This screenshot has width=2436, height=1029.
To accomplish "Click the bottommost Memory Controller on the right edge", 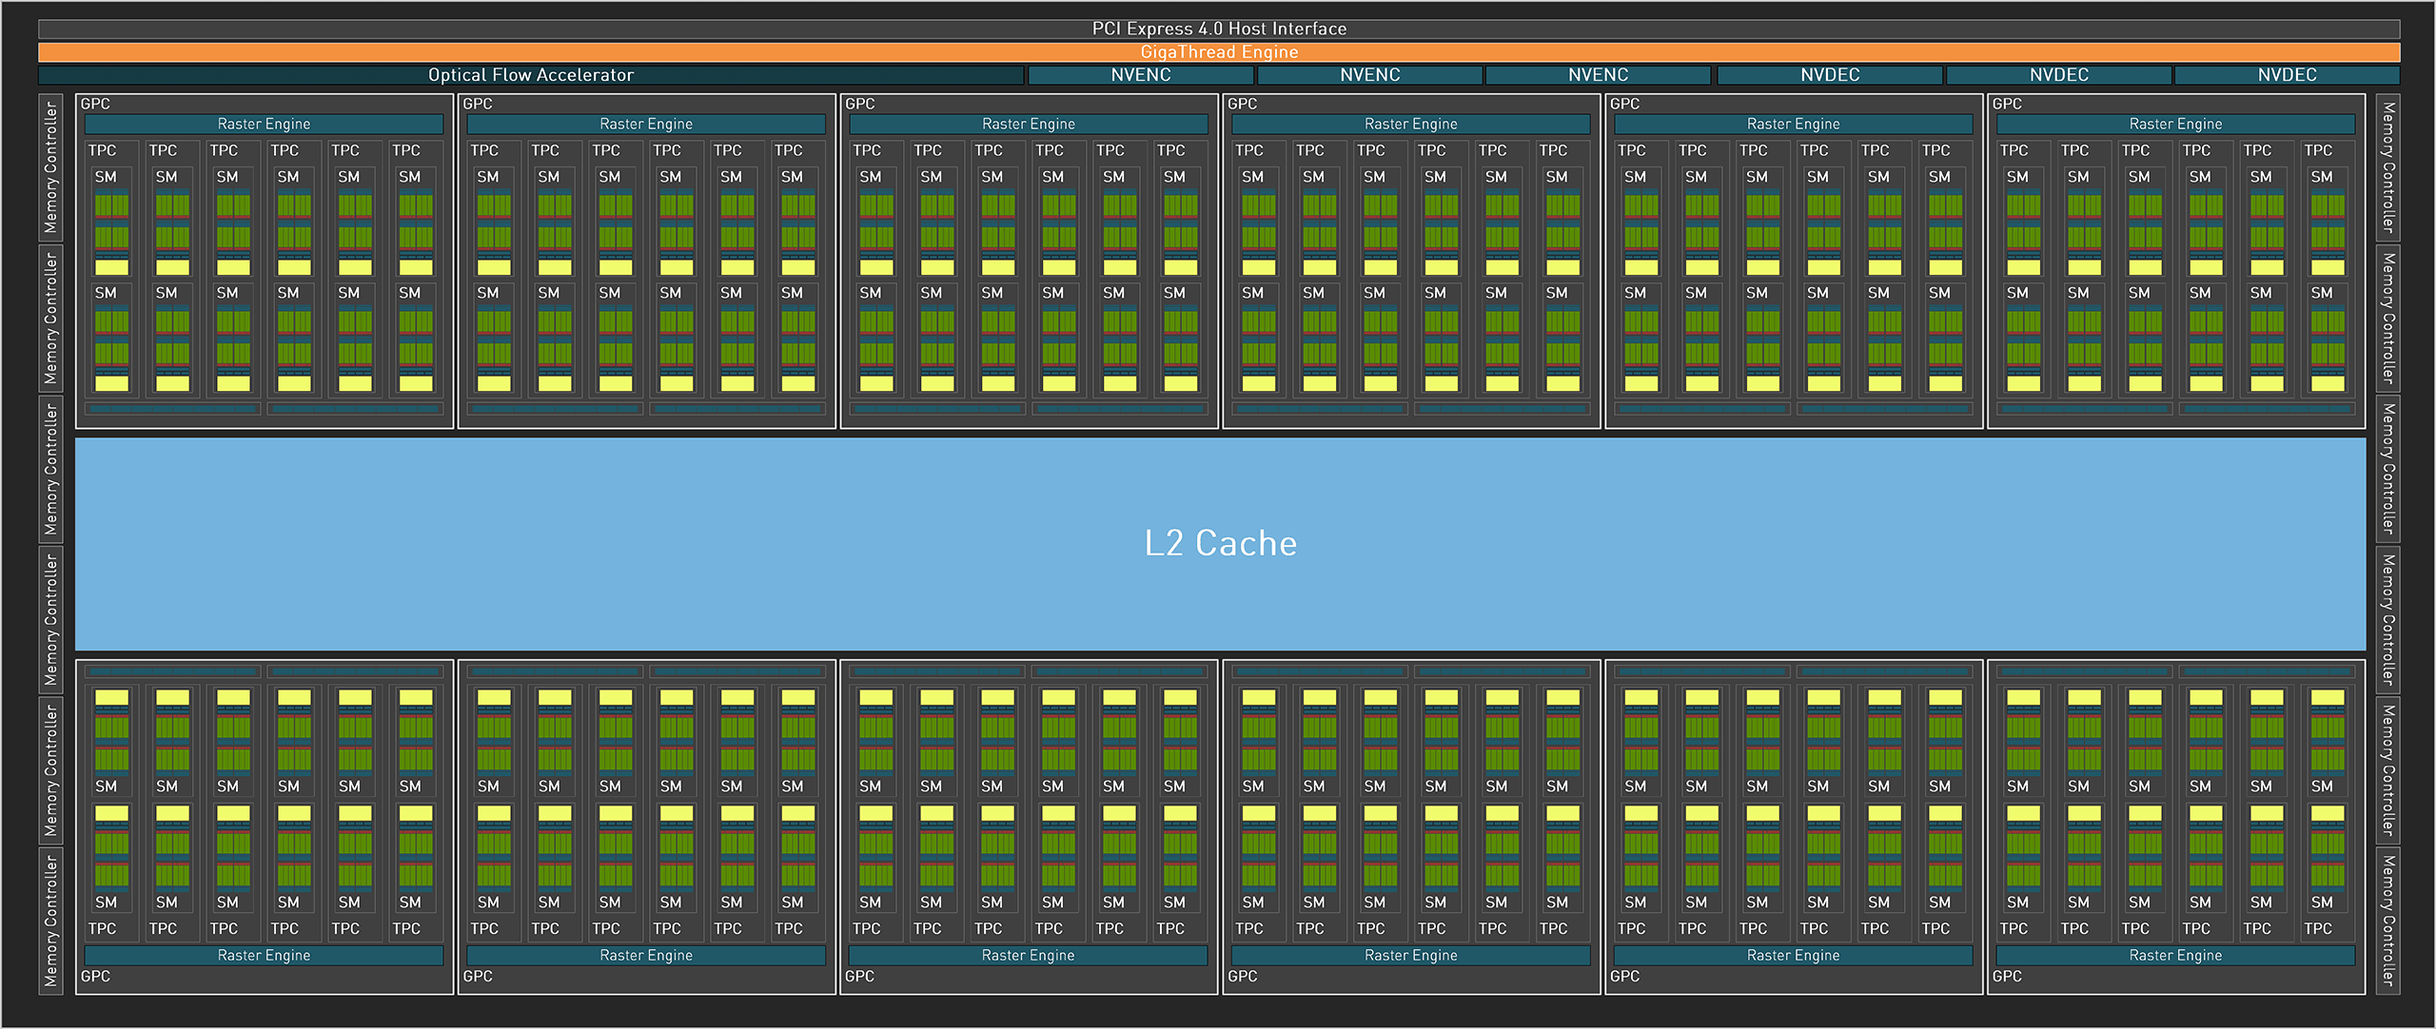I will tap(2387, 921).
